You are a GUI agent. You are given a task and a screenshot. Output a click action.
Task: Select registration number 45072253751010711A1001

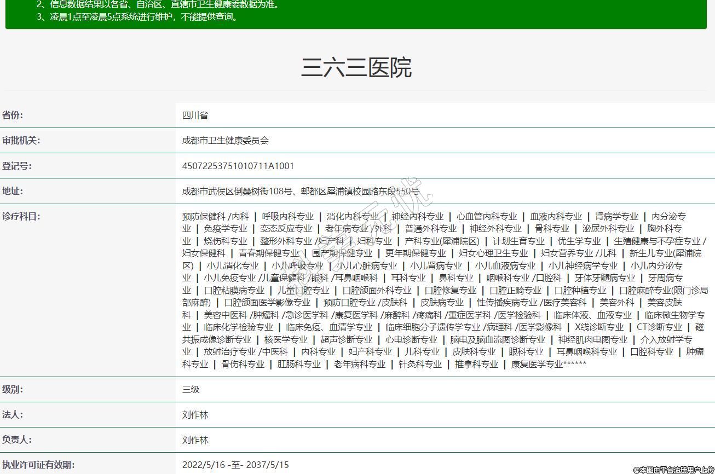pyautogui.click(x=238, y=166)
